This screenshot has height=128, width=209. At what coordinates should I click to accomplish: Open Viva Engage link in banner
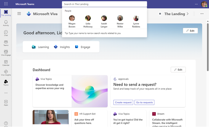(83, 47)
